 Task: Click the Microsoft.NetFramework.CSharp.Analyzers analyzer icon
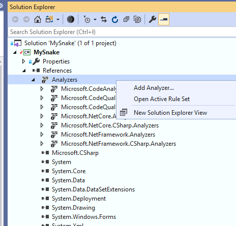tap(54, 144)
